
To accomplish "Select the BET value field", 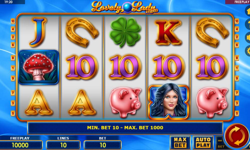I will click(102, 145).
